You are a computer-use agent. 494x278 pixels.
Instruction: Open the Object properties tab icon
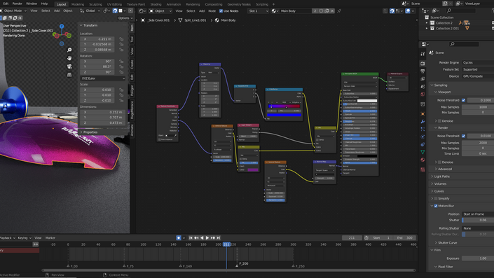(423, 113)
